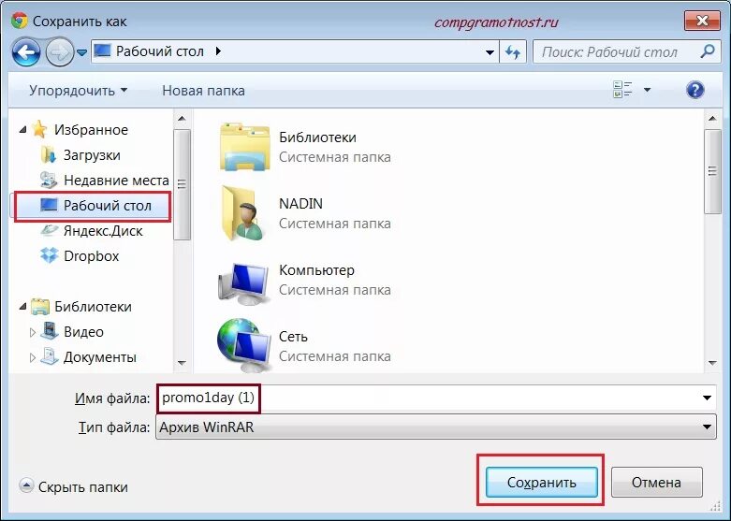Click the navigation pane scroll up arrow
731x521 pixels.
182,119
